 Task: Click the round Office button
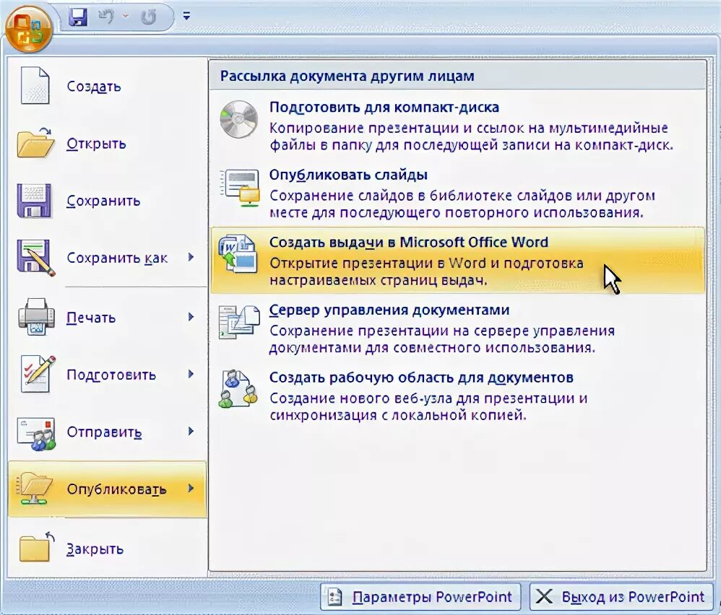(29, 28)
